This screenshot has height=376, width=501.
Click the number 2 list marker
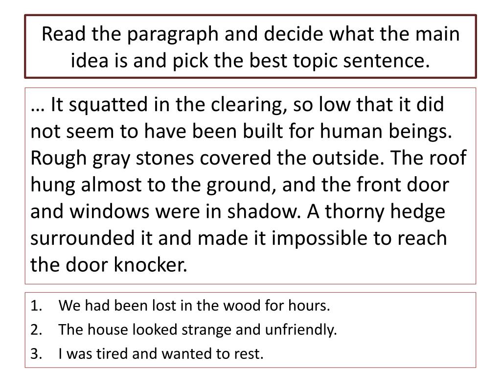[x=36, y=329]
